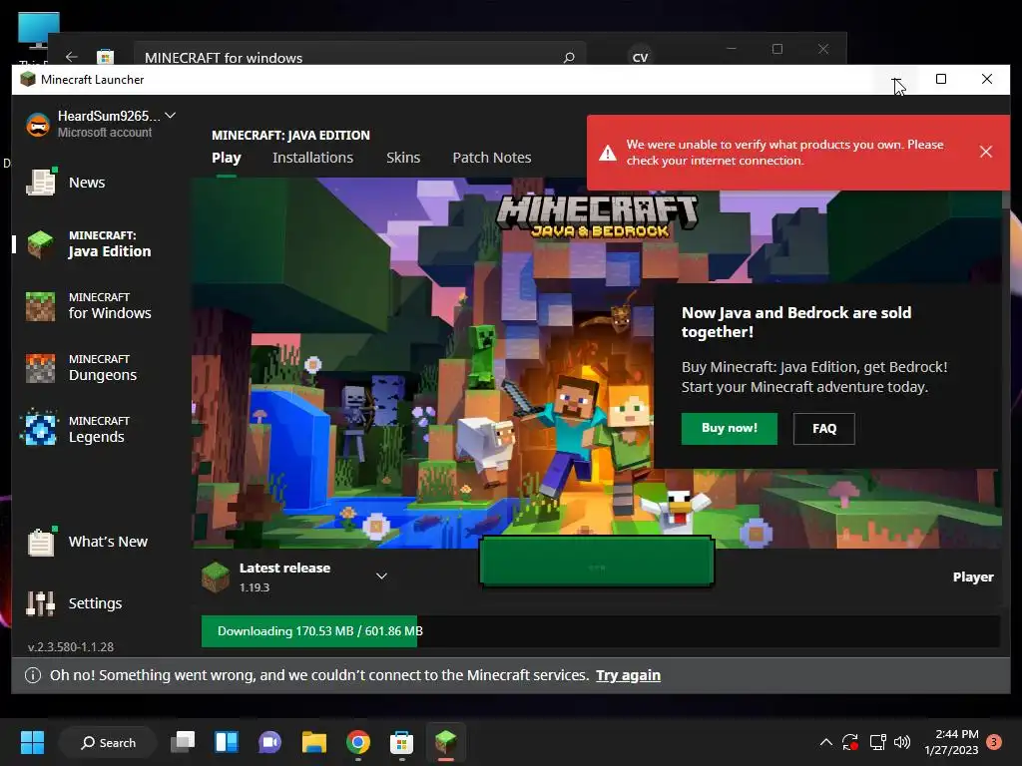The image size is (1022, 766).
Task: Open the FAQ button
Action: tap(823, 429)
